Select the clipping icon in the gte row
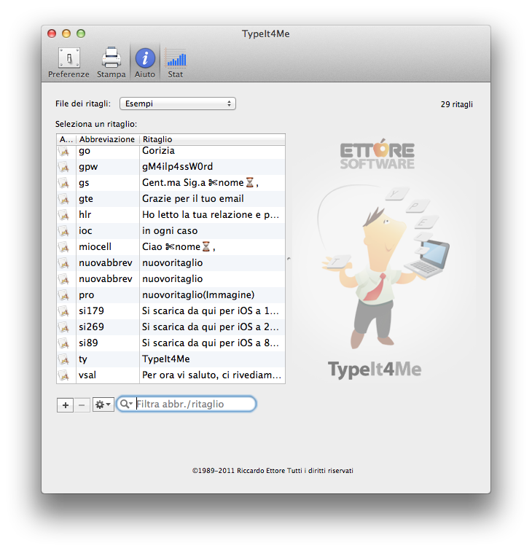This screenshot has width=532, height=551. (x=64, y=199)
